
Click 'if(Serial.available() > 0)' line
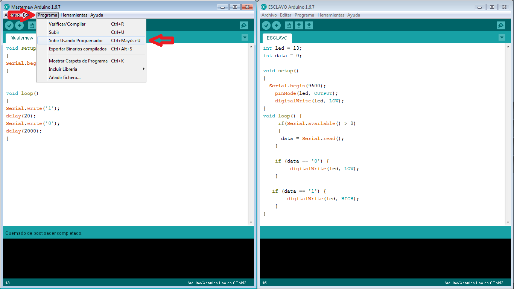317,123
